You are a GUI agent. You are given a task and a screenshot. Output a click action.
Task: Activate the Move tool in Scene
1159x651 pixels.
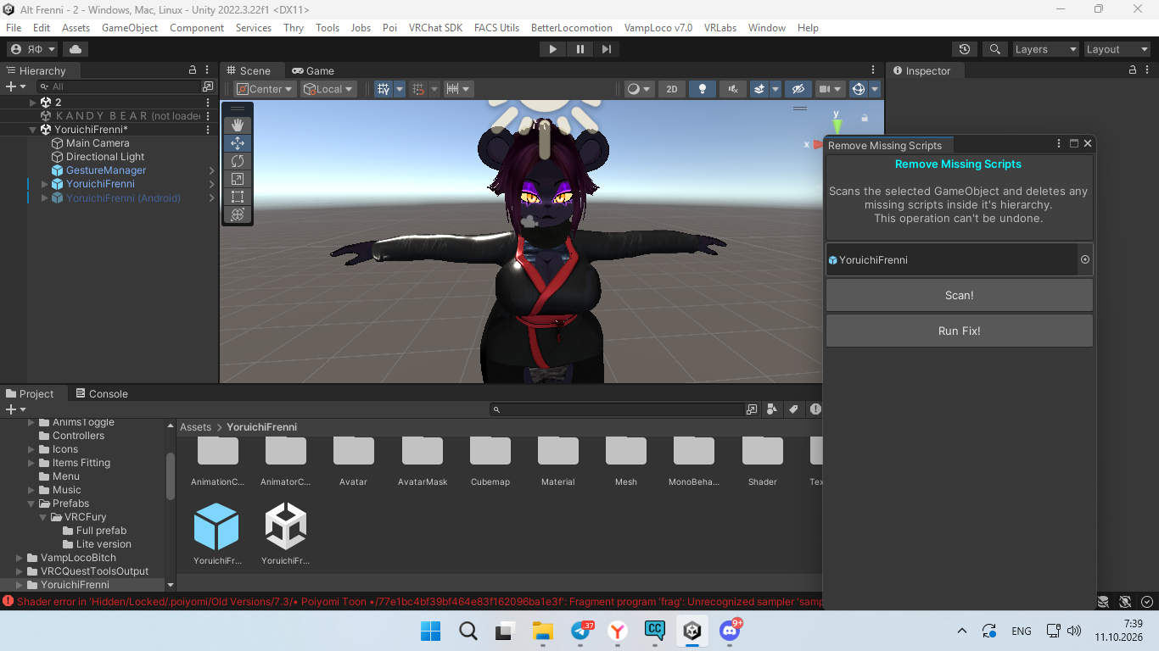tap(238, 143)
